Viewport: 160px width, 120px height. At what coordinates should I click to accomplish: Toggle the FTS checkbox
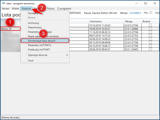151,13
